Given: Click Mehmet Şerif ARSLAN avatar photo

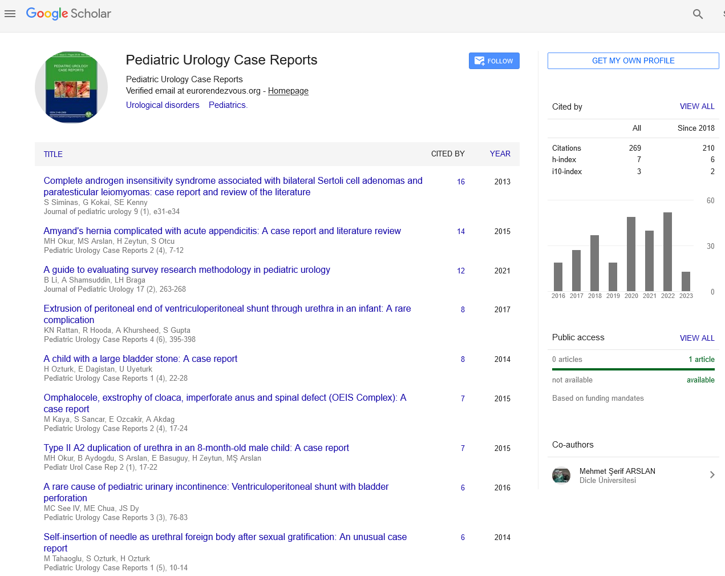Looking at the screenshot, I should pos(561,475).
